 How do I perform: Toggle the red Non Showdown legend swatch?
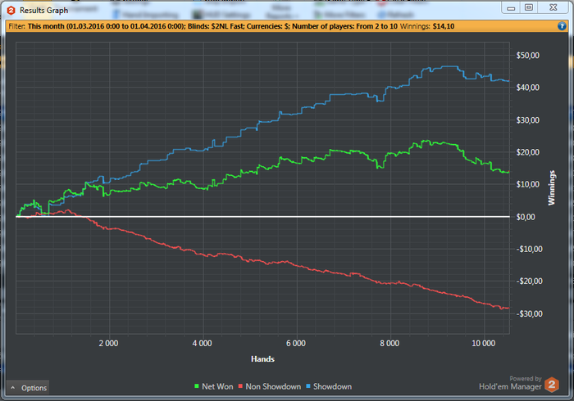pos(240,386)
